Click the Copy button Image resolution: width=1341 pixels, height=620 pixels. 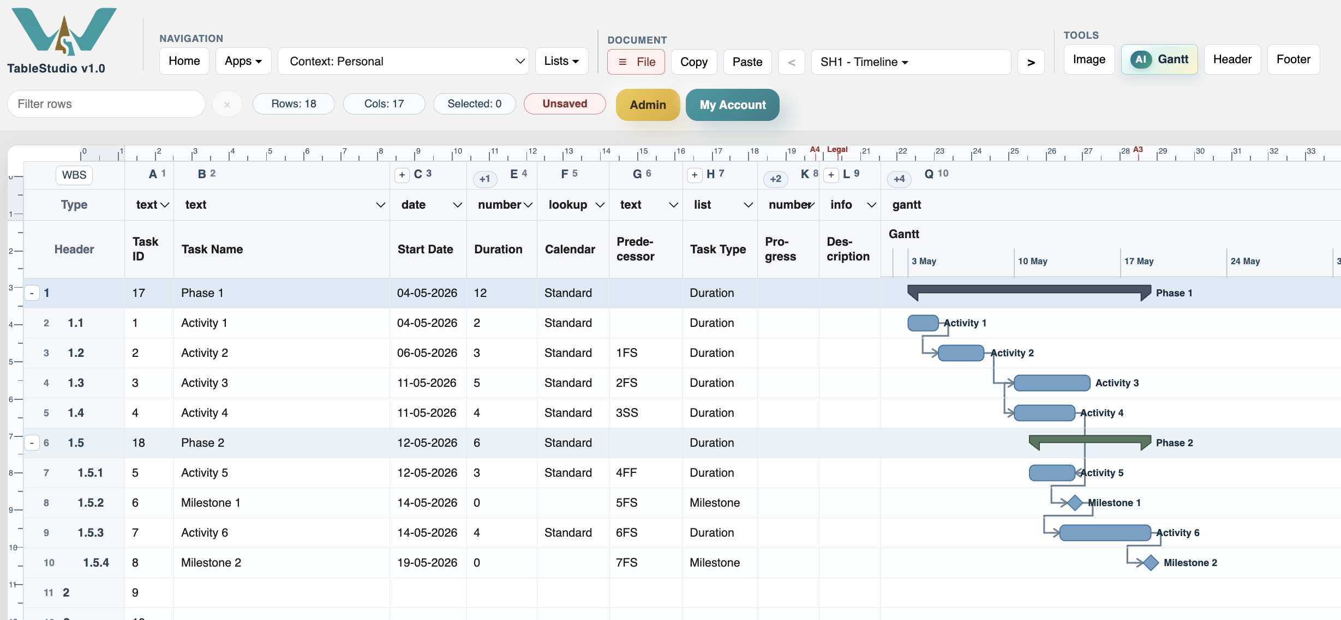click(x=694, y=62)
